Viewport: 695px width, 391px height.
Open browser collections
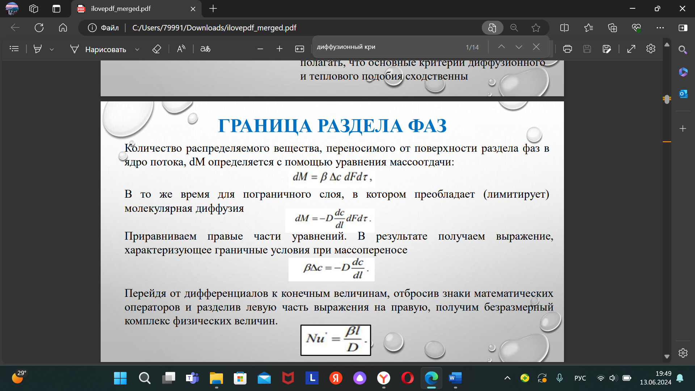(612, 28)
